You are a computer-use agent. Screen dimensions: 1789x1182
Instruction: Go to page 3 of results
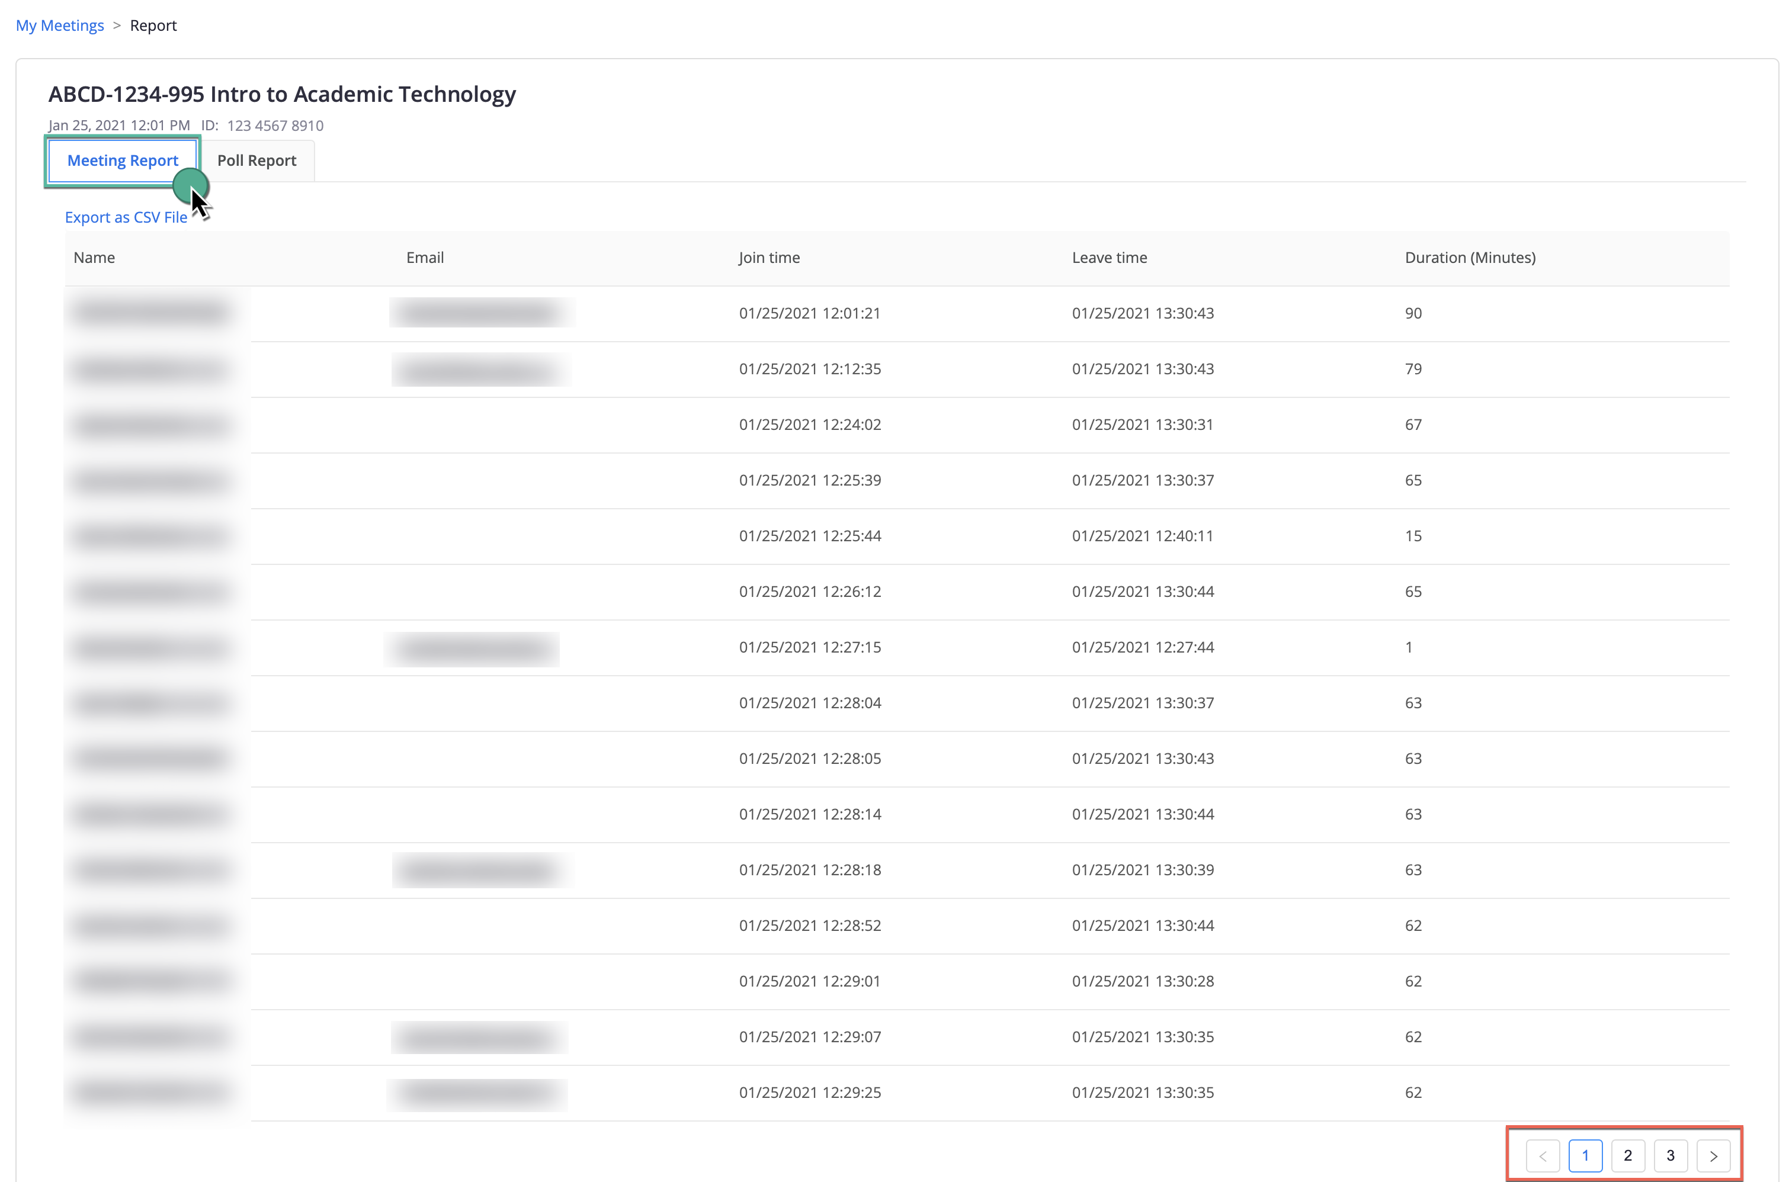click(x=1670, y=1155)
